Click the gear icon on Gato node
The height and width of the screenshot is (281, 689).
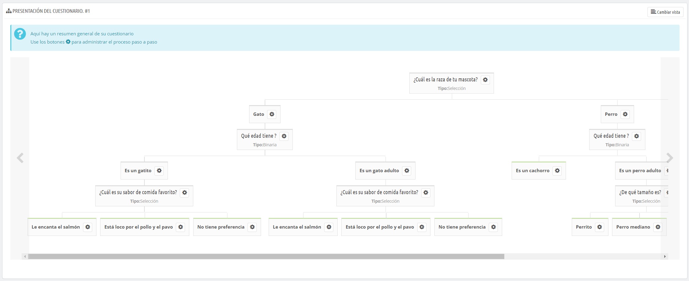click(272, 114)
